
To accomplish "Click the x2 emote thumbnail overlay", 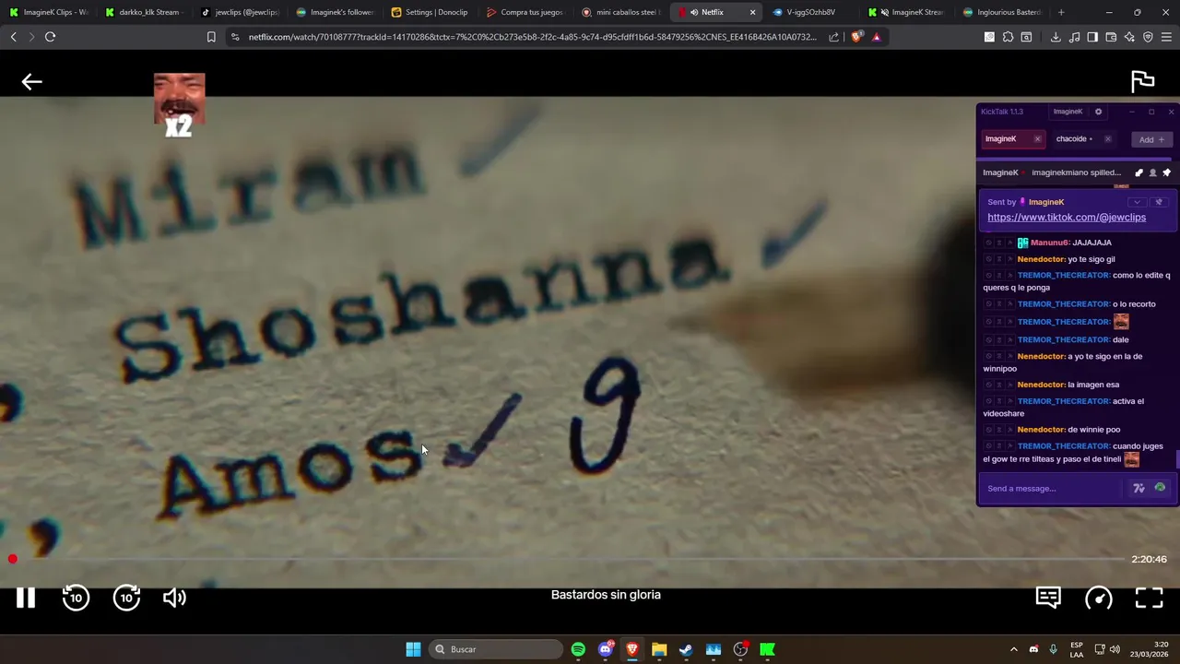I will click(x=179, y=104).
